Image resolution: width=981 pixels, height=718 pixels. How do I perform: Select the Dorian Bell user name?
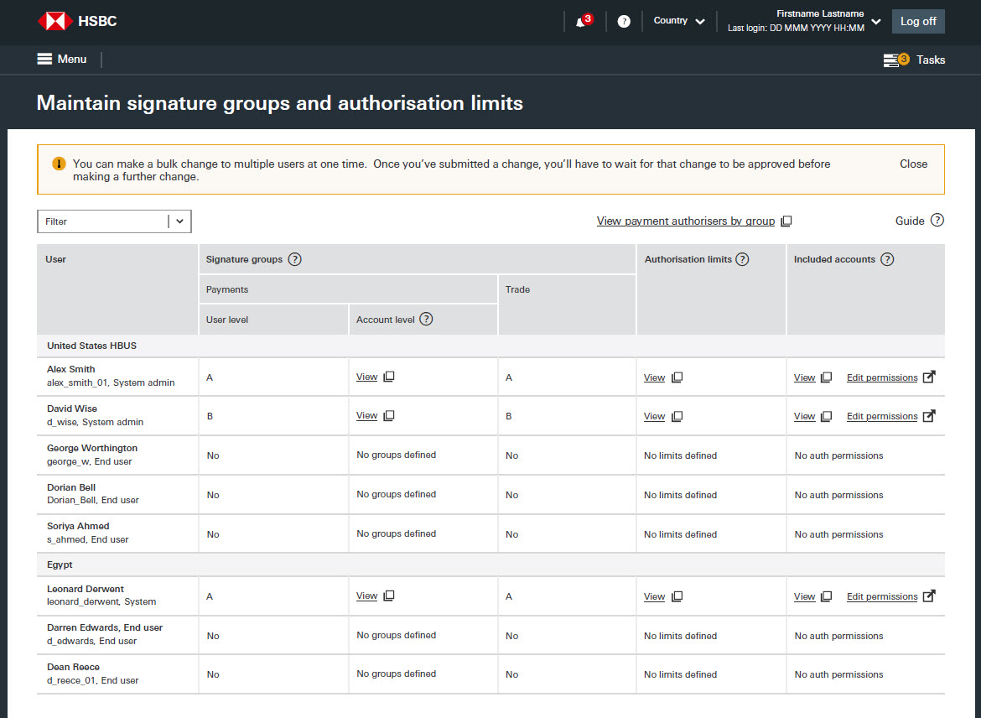[71, 487]
